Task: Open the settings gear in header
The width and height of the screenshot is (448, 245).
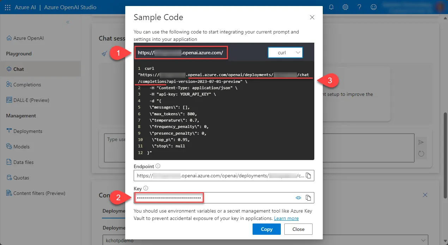Action: (345, 7)
